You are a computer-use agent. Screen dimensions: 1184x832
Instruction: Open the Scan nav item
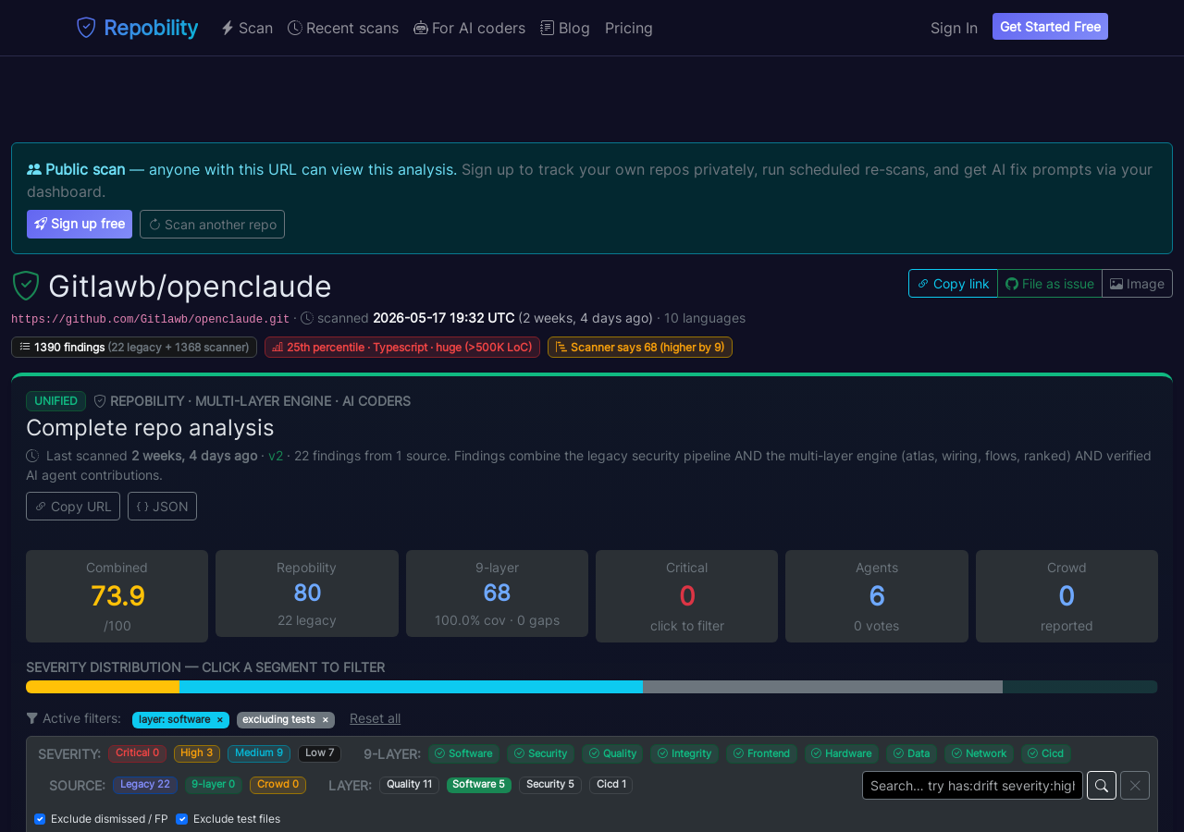click(247, 28)
